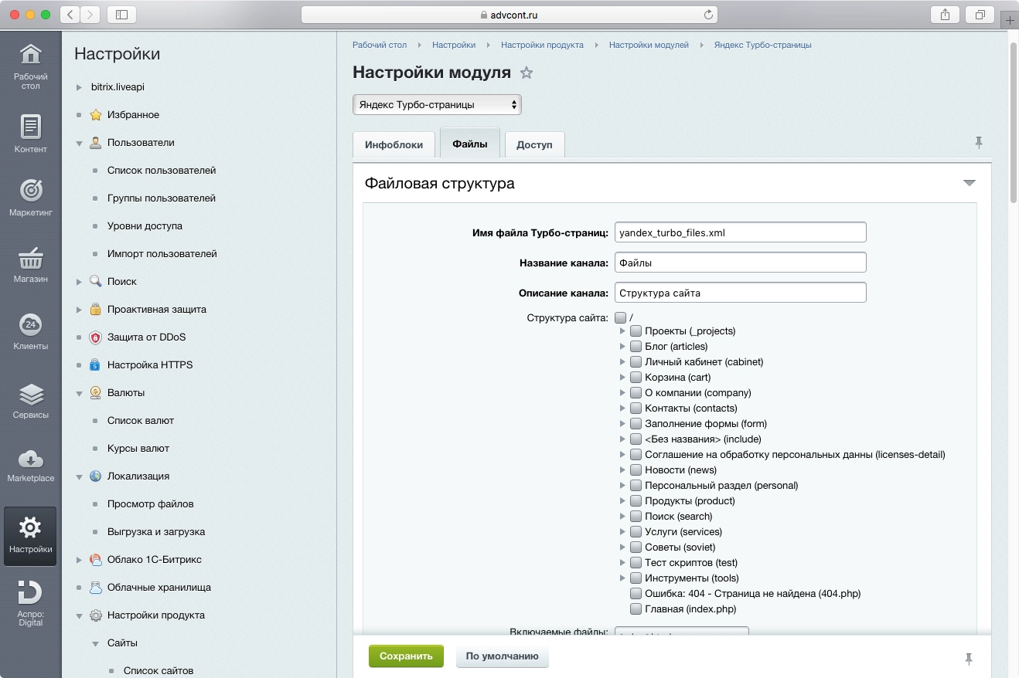
Task: Expand the Личный кабинет (cabinet) tree node
Action: pyautogui.click(x=622, y=361)
